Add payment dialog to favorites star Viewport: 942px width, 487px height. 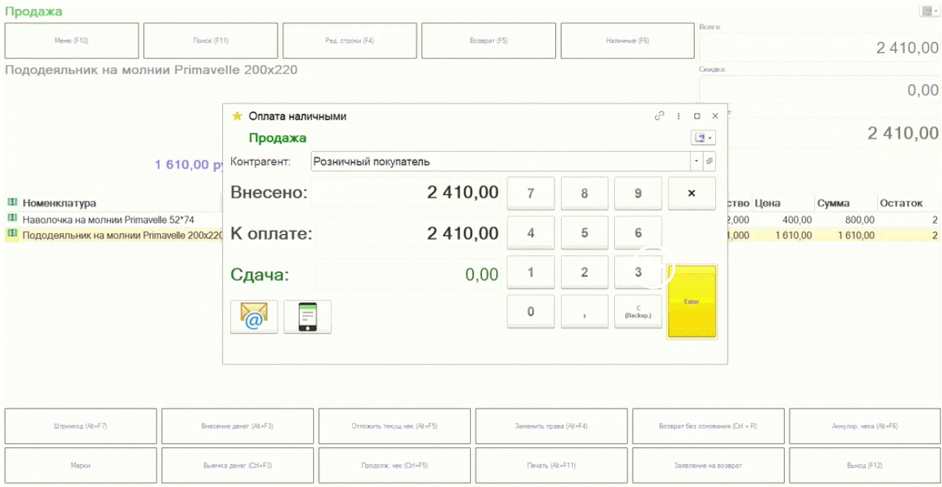237,117
